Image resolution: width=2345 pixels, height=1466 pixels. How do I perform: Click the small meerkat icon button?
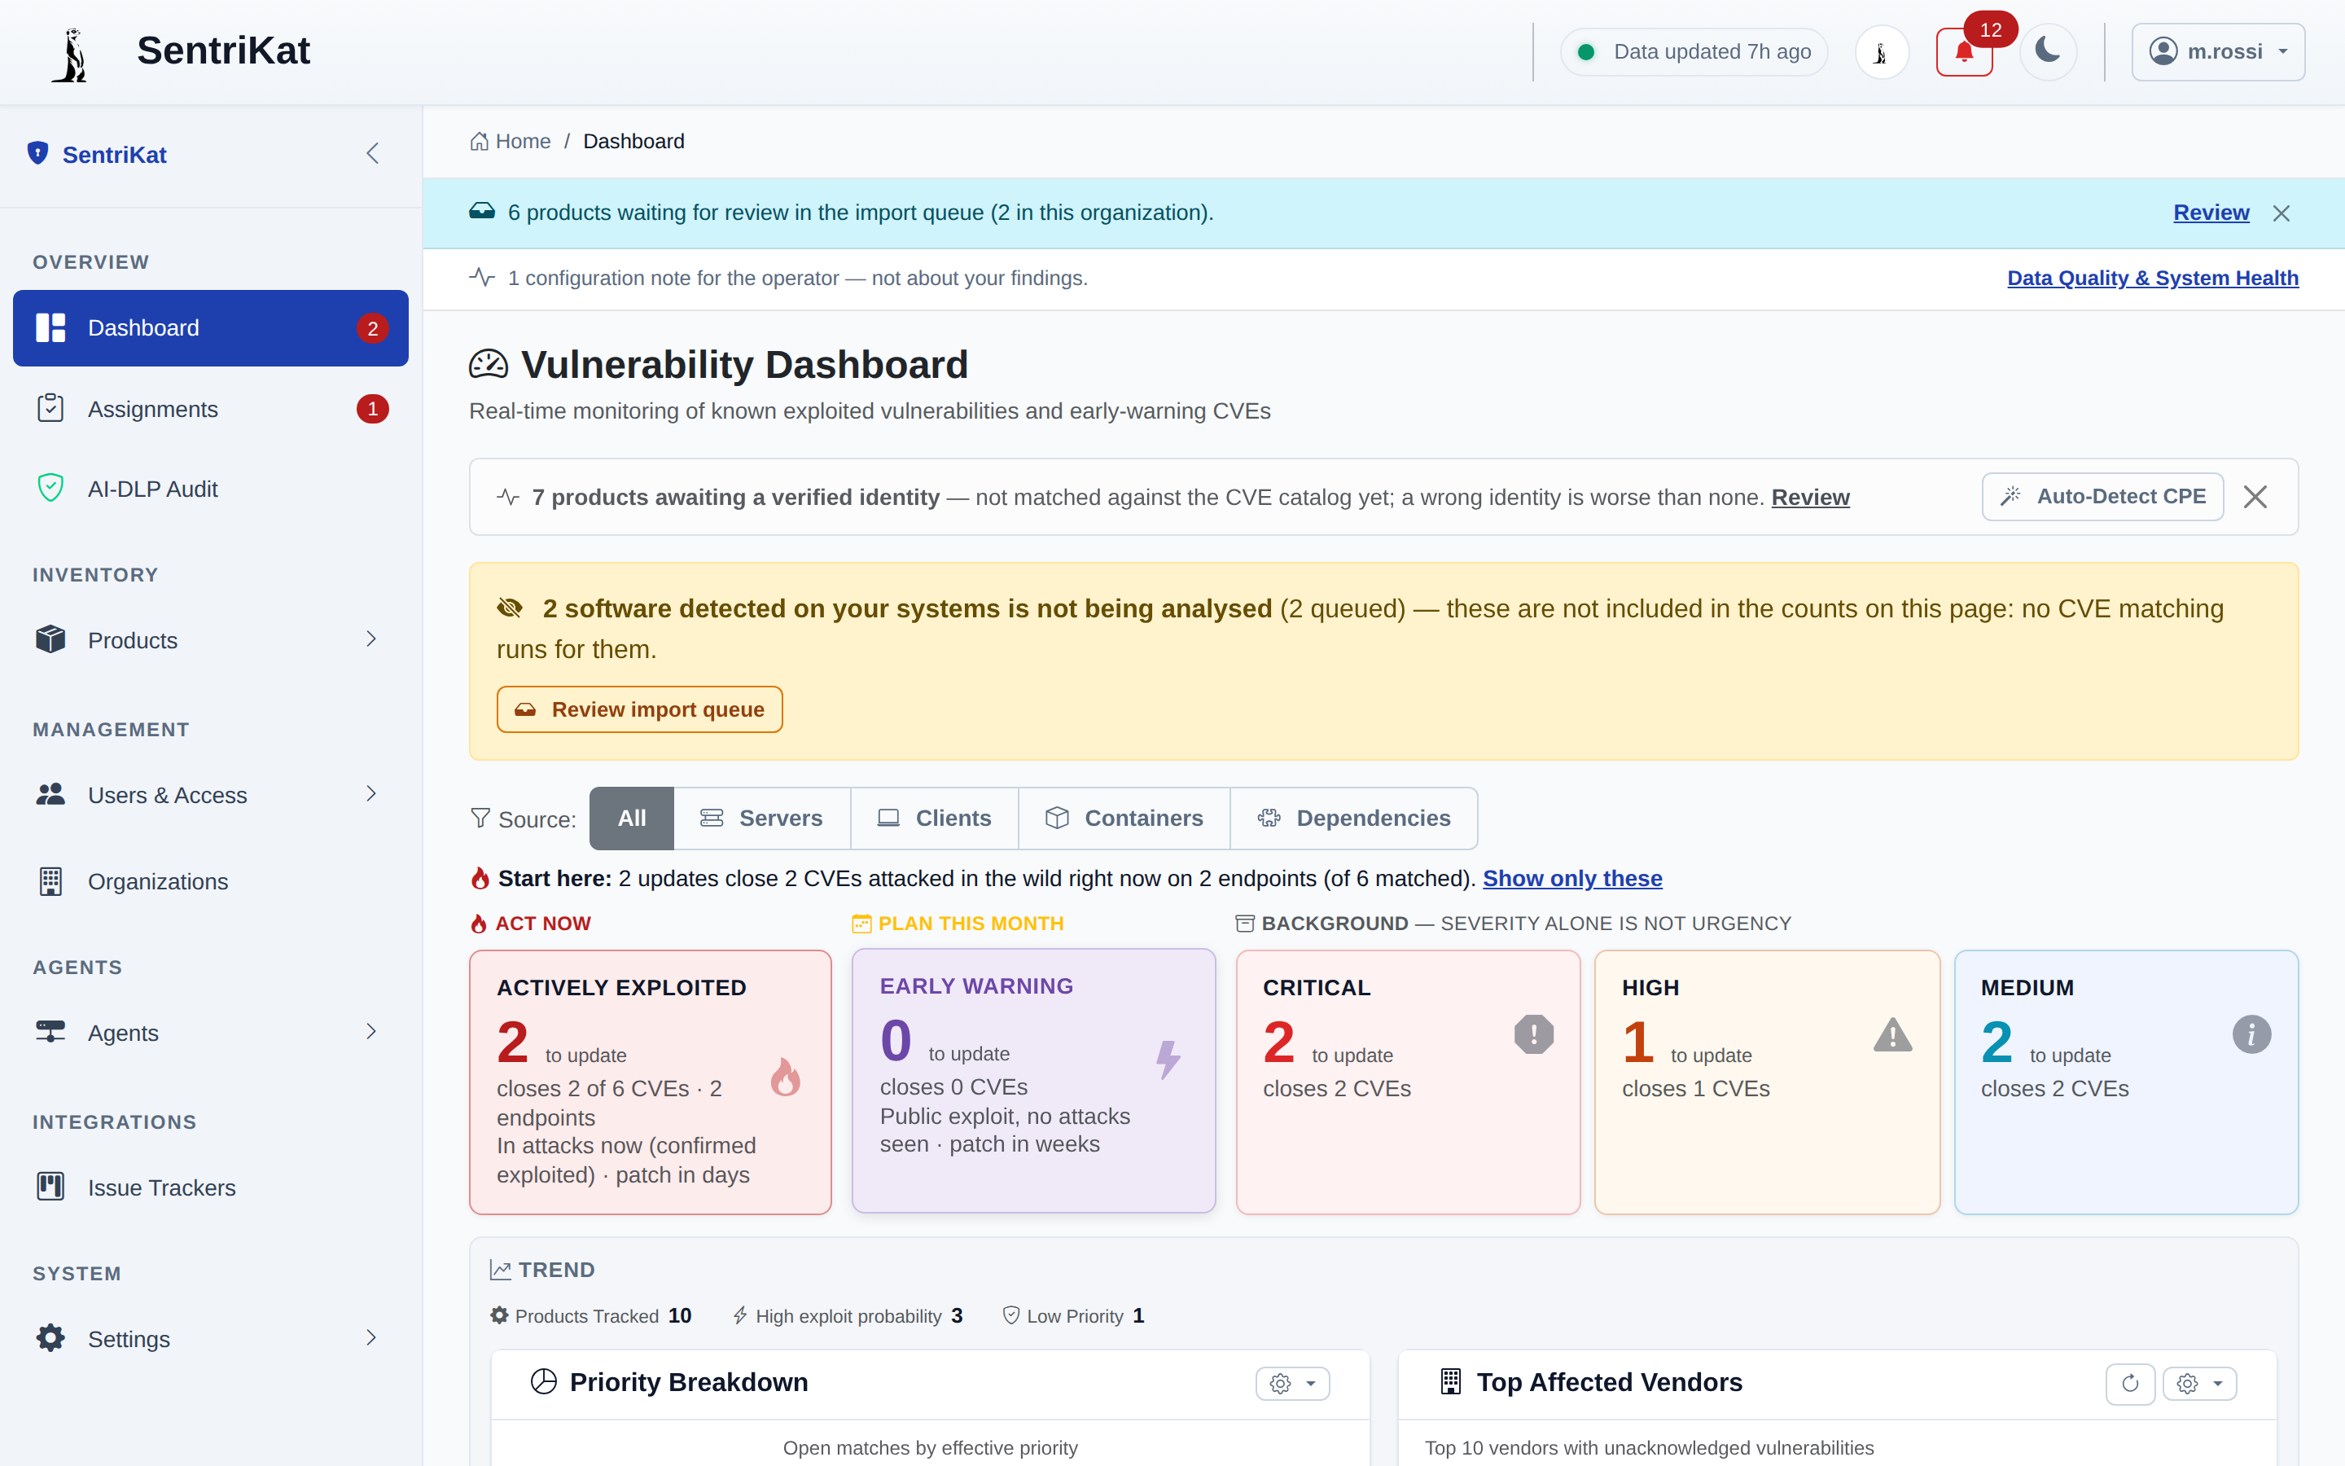click(x=1881, y=52)
